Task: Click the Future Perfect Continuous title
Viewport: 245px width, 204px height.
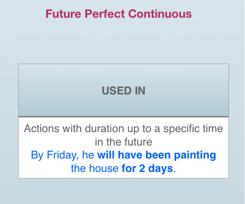Action: coord(118,14)
